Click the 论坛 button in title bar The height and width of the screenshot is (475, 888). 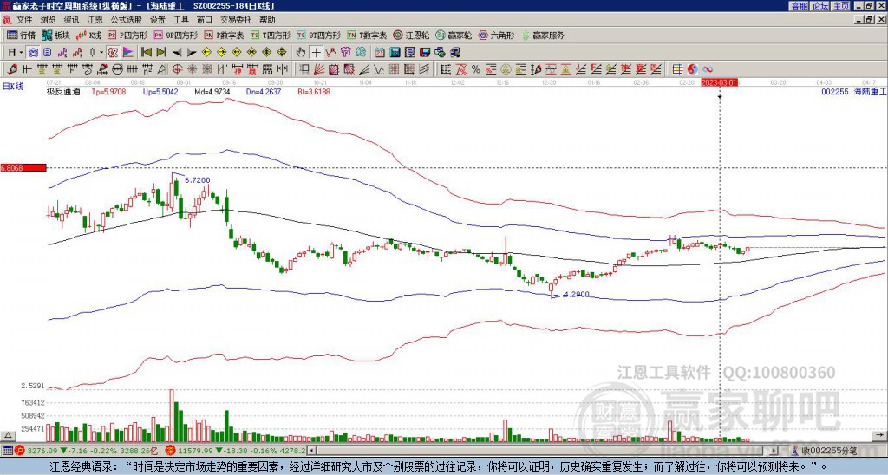pos(820,6)
